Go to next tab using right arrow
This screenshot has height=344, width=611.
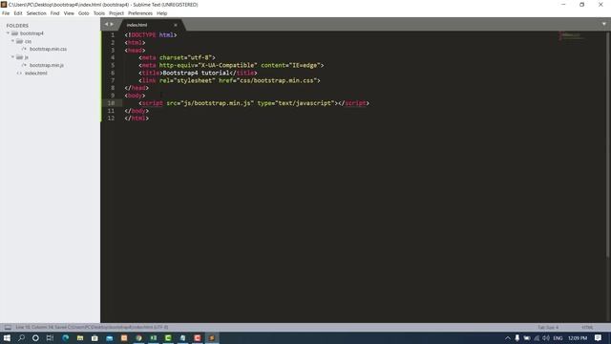click(x=112, y=24)
